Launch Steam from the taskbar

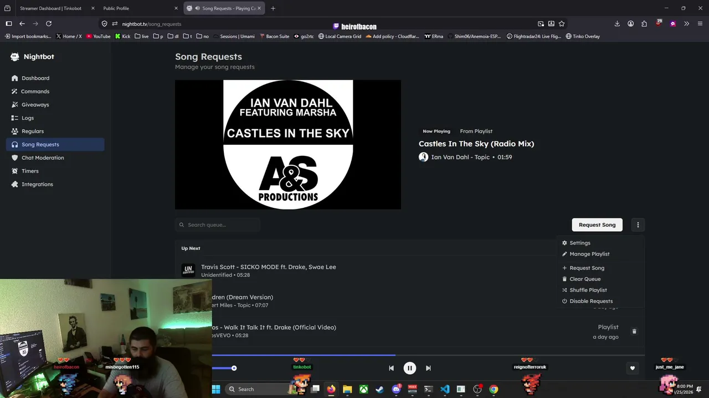379,389
